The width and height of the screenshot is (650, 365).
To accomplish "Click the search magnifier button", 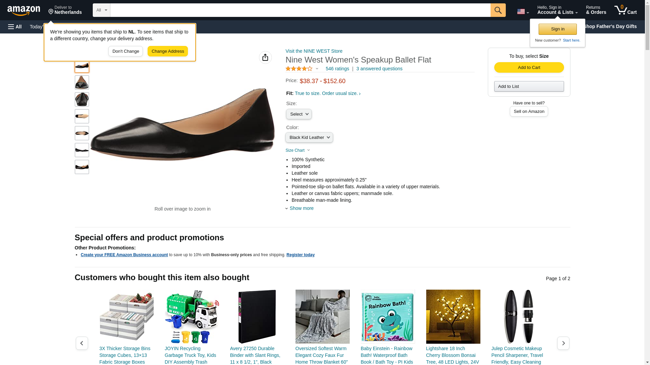I will click(x=498, y=10).
